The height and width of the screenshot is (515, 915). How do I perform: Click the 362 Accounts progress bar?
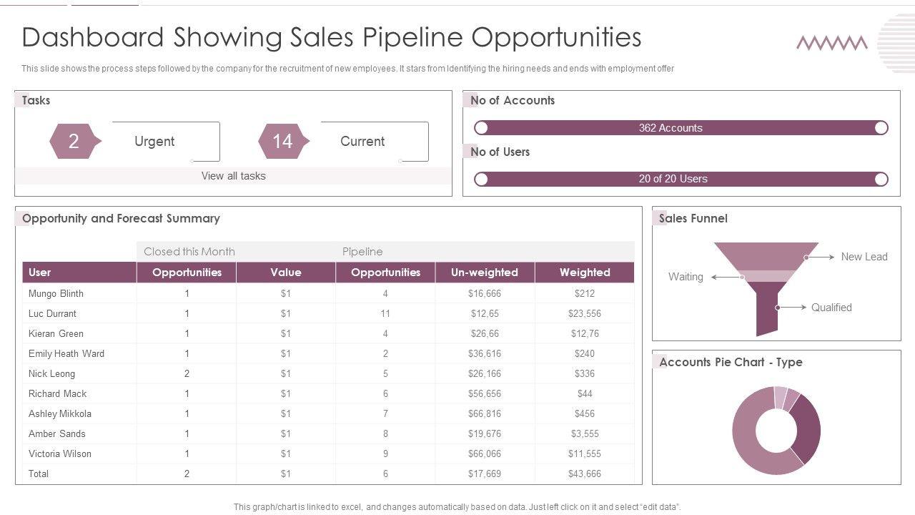point(681,128)
